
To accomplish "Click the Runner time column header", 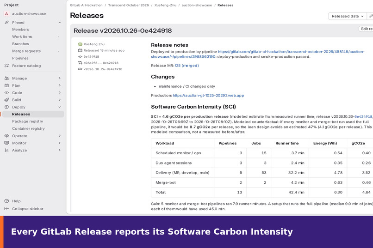I will coord(287,143).
